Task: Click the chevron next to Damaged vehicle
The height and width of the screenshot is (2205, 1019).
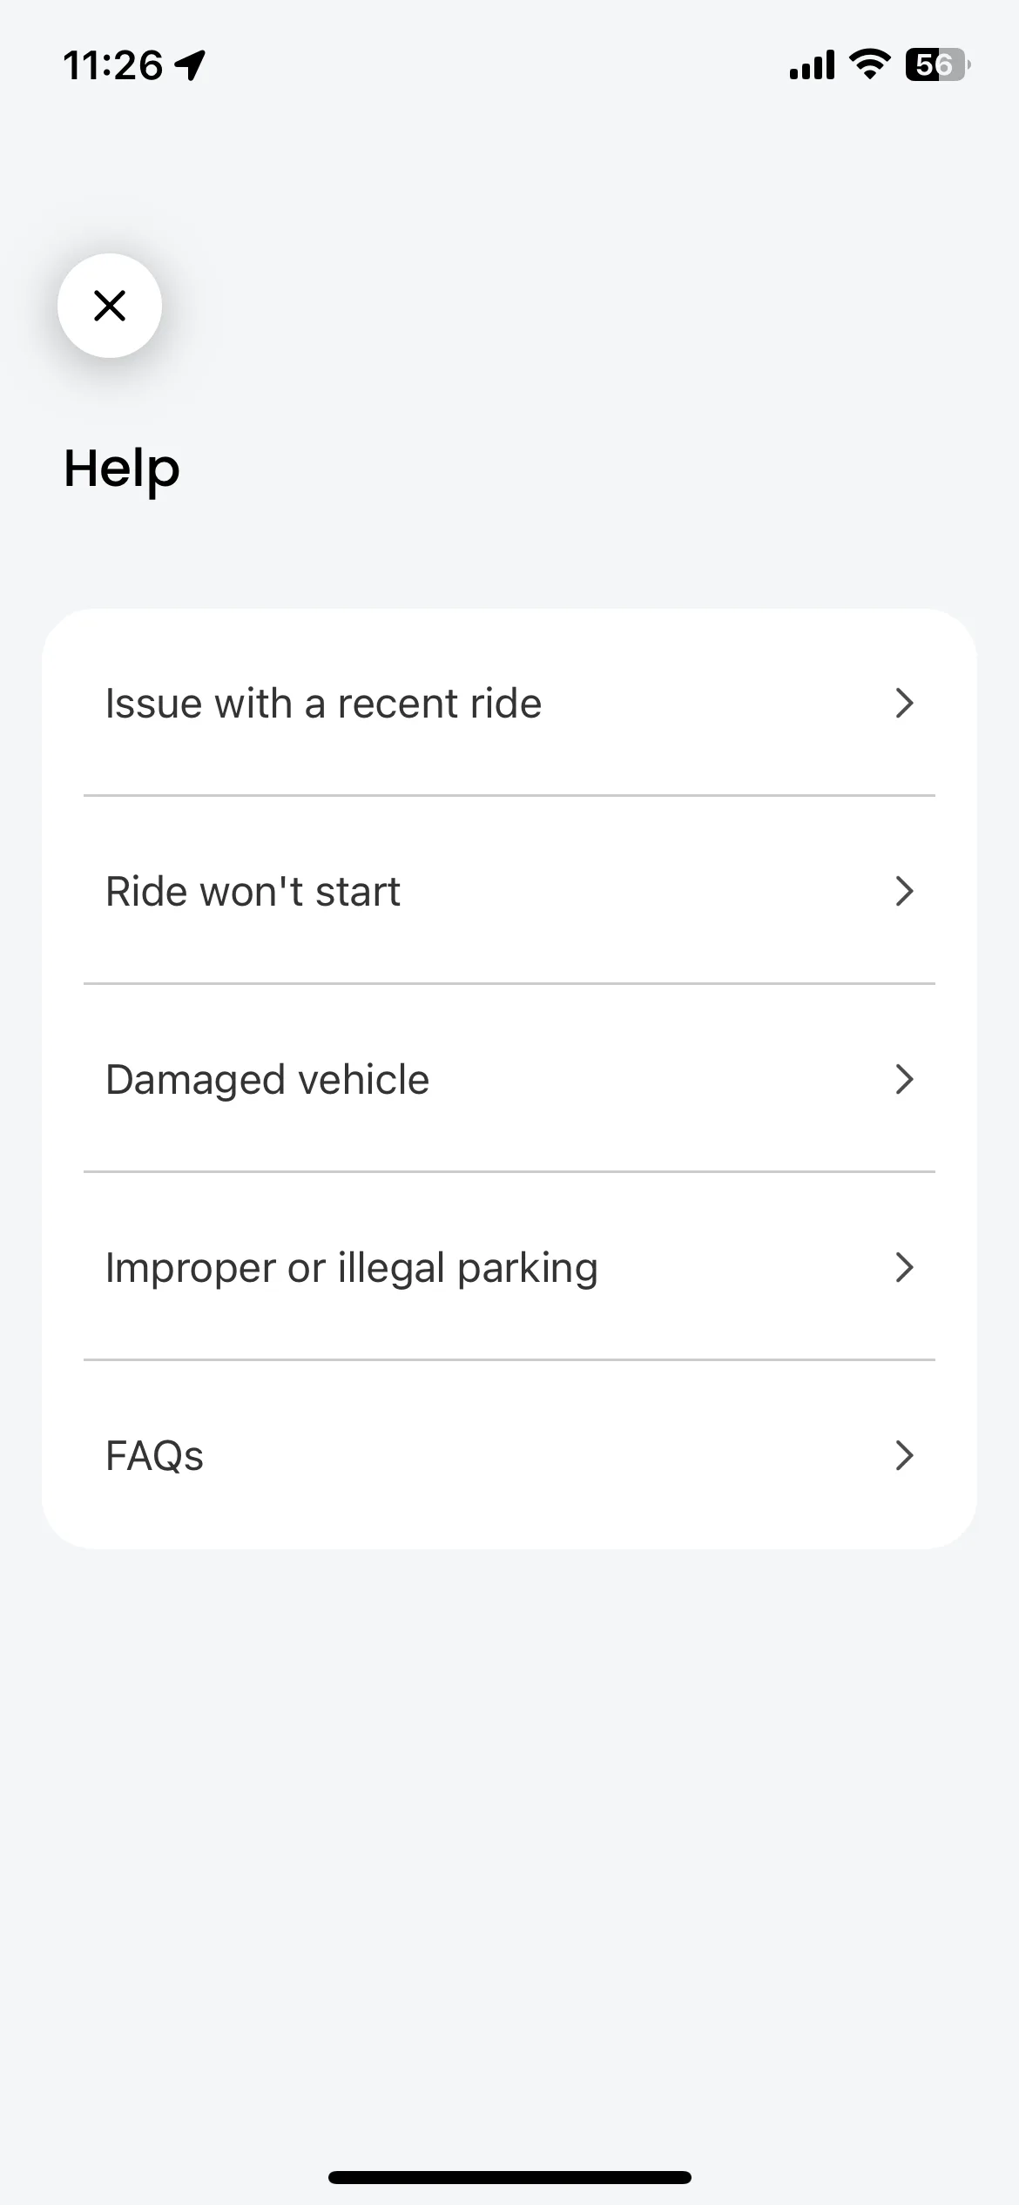Action: pyautogui.click(x=905, y=1079)
